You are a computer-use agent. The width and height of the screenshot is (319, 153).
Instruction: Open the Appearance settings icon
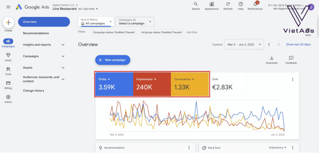(x=212, y=6)
